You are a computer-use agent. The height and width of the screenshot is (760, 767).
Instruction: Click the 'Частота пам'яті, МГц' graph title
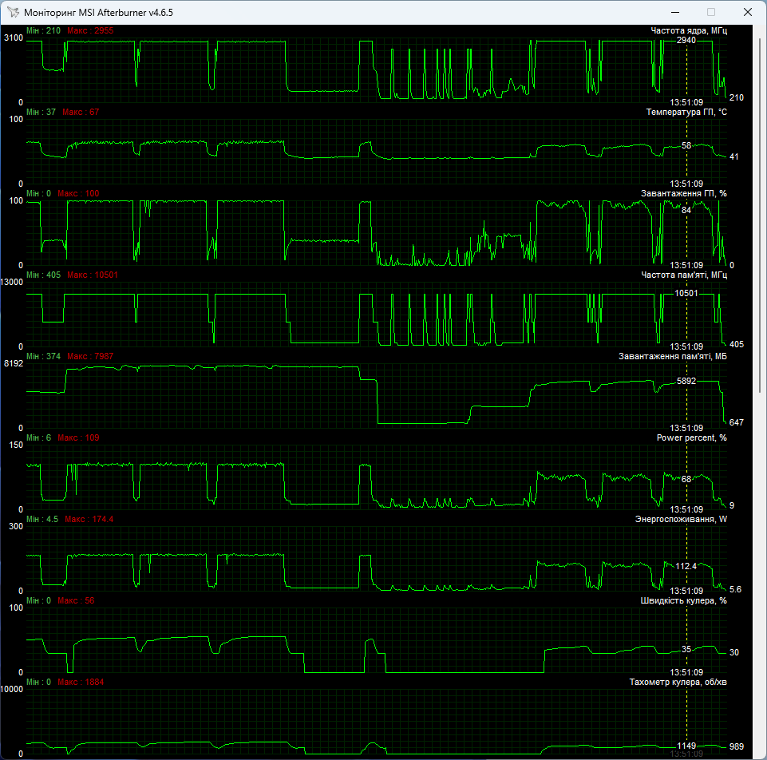point(684,275)
